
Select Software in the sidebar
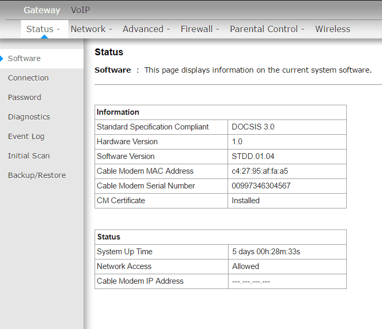(24, 58)
